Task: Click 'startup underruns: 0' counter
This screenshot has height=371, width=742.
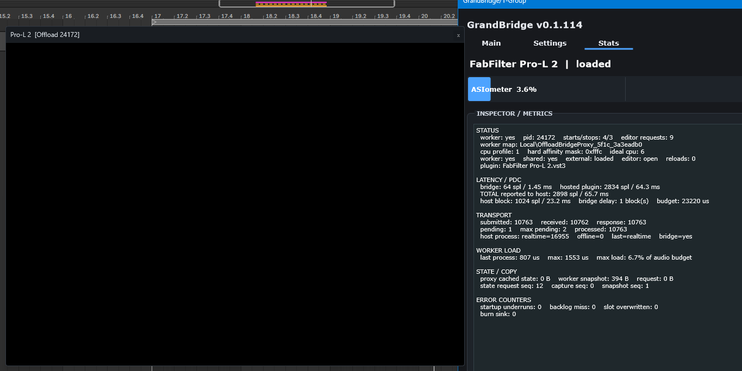Action: coord(510,307)
